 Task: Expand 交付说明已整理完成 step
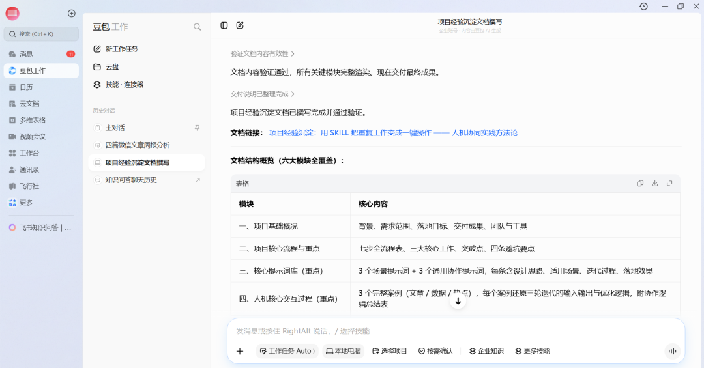tap(263, 94)
